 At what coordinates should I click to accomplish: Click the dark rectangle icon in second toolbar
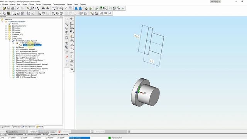coord(106,13)
